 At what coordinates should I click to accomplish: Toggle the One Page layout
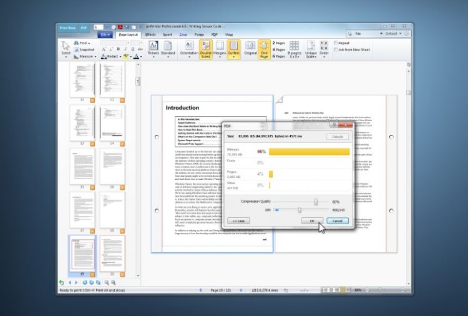(x=264, y=49)
